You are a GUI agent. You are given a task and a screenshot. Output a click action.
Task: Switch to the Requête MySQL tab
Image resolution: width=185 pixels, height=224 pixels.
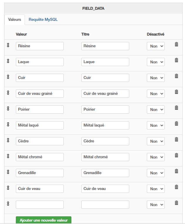pyautogui.click(x=43, y=20)
